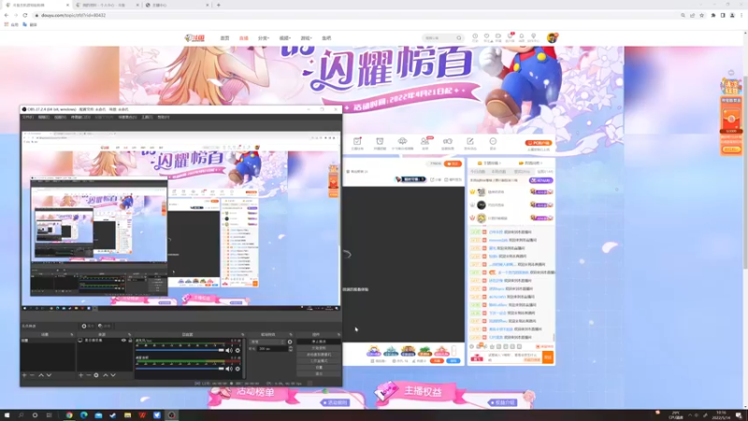Click the search magnifier icon in Douyu header
The height and width of the screenshot is (421, 748).
[459, 37]
